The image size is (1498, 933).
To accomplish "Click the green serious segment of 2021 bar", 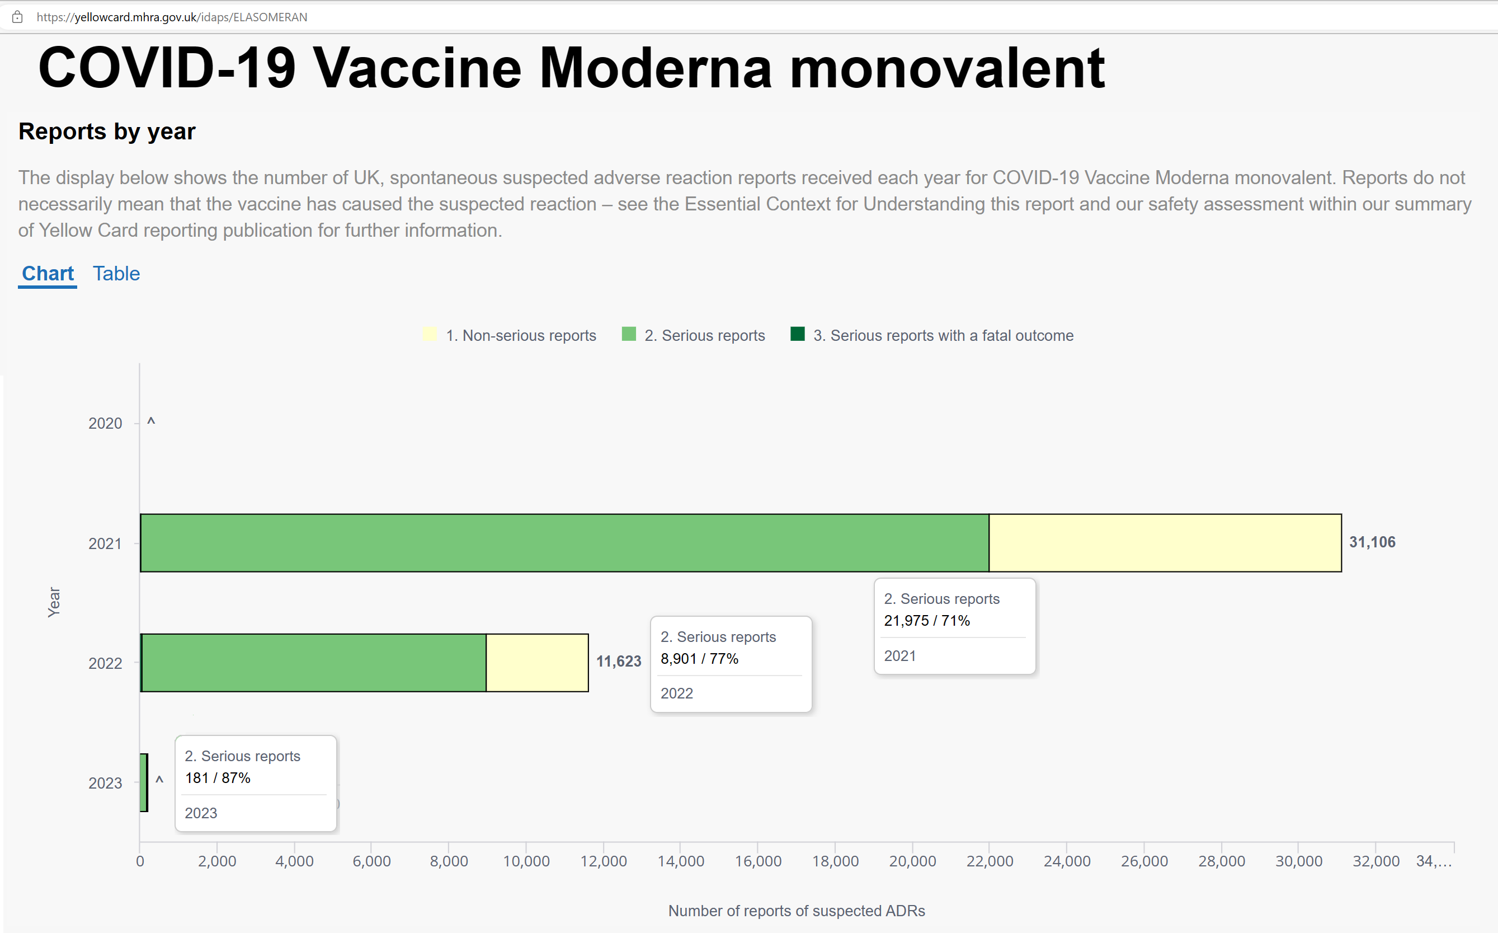I will (x=565, y=543).
